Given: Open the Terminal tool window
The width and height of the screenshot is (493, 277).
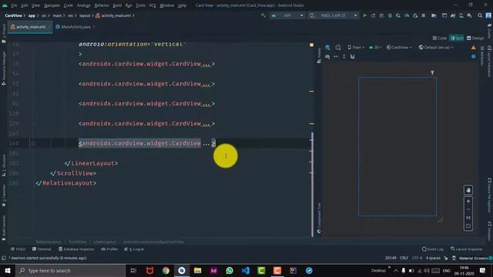Looking at the screenshot, I should click(42, 249).
